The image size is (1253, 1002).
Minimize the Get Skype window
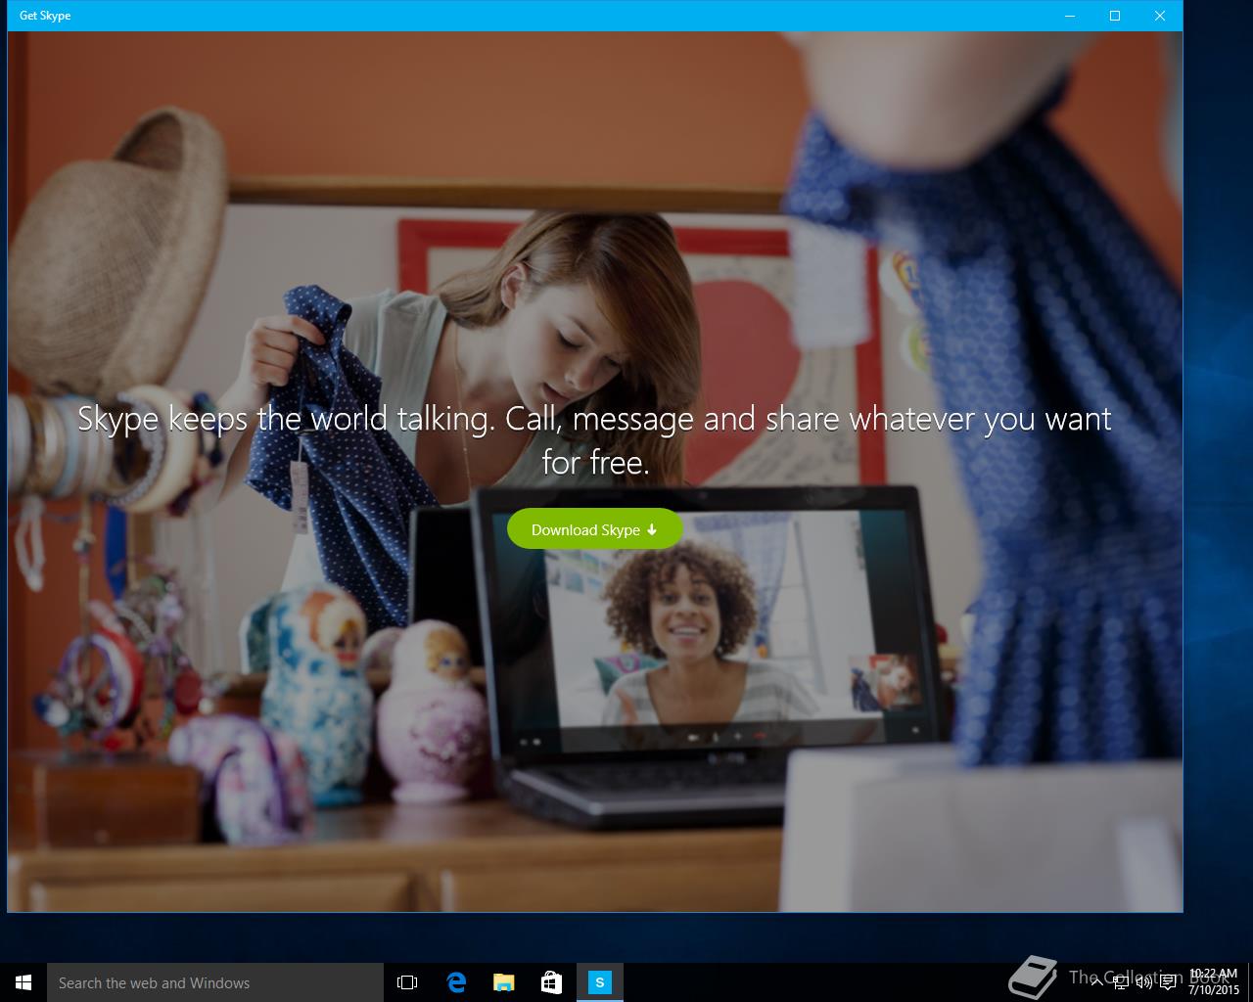pyautogui.click(x=1070, y=16)
